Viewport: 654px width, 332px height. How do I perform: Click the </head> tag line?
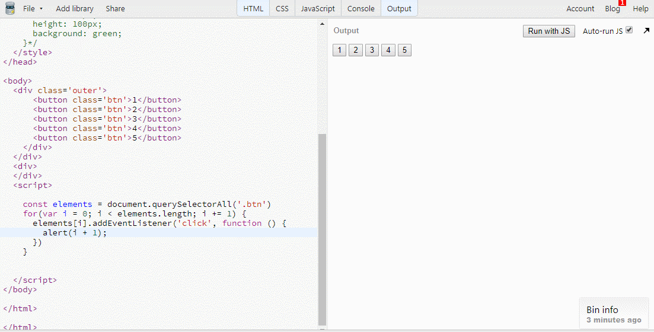point(20,62)
